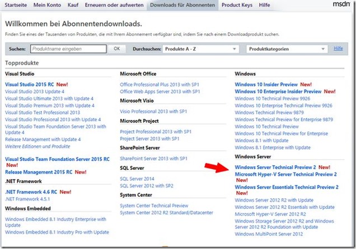Open Visual Studio 2015 RC download
Image resolution: width=356 pixels, height=249 pixels.
tap(31, 84)
